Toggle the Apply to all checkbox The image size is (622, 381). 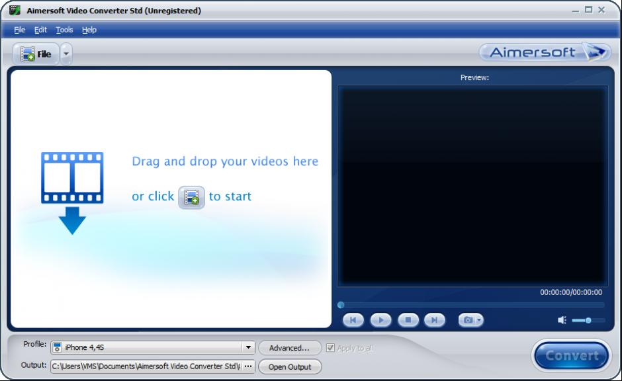pos(330,348)
